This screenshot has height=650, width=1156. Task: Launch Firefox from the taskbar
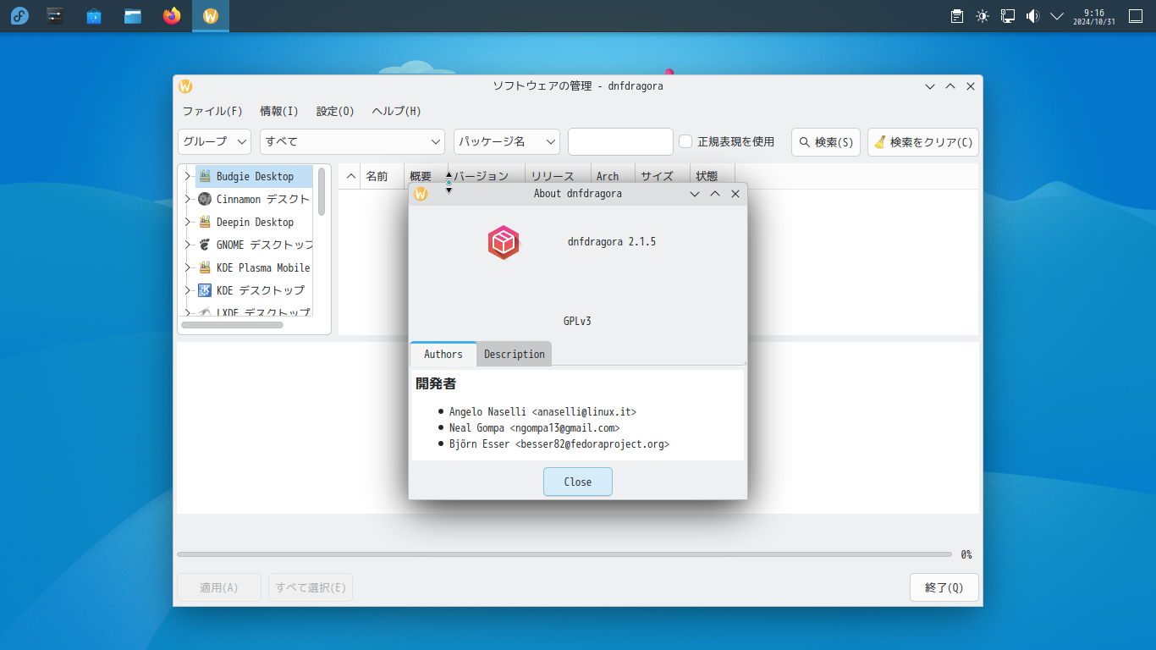172,16
